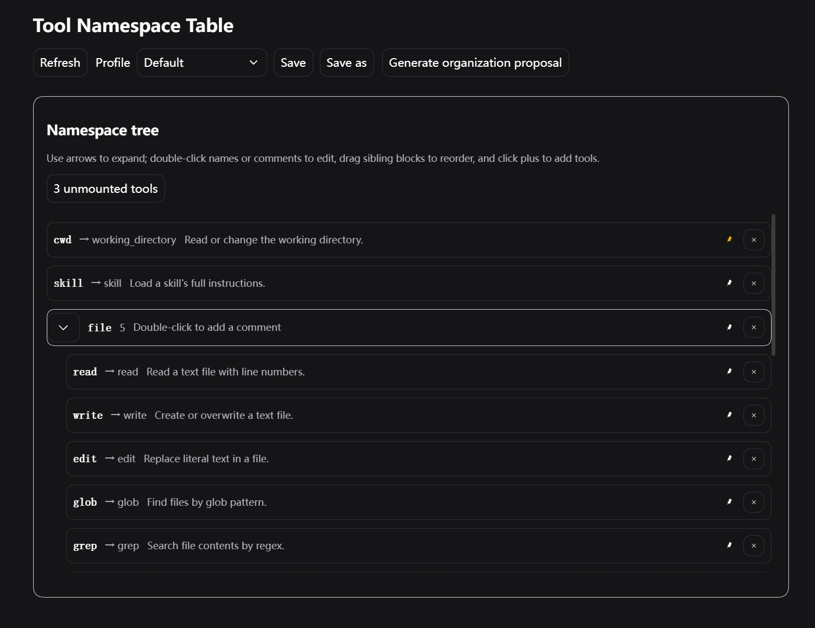The height and width of the screenshot is (628, 815).
Task: Remove the read tool via its X
Action: (x=754, y=372)
